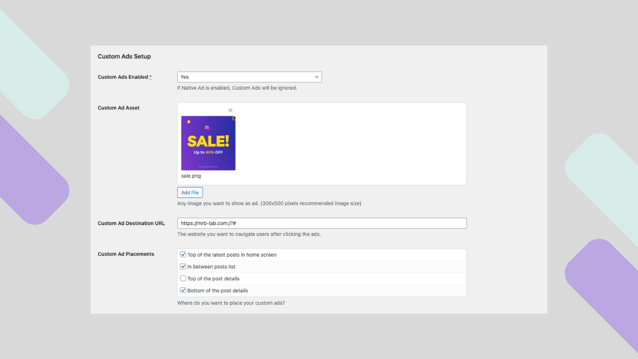Select the SALE! ad image thumbnail
Viewport: 638px width, 359px height.
point(208,143)
